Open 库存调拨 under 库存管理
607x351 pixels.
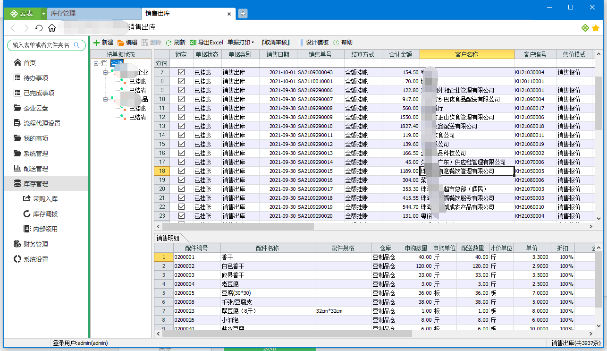click(x=46, y=214)
